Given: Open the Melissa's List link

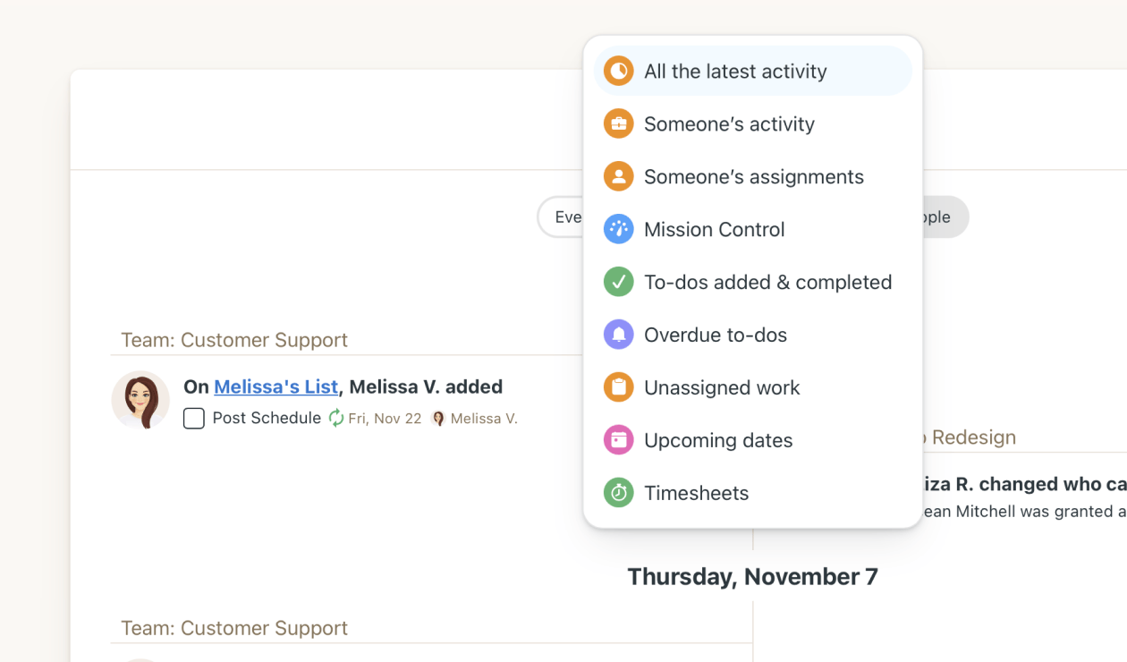Looking at the screenshot, I should 275,386.
